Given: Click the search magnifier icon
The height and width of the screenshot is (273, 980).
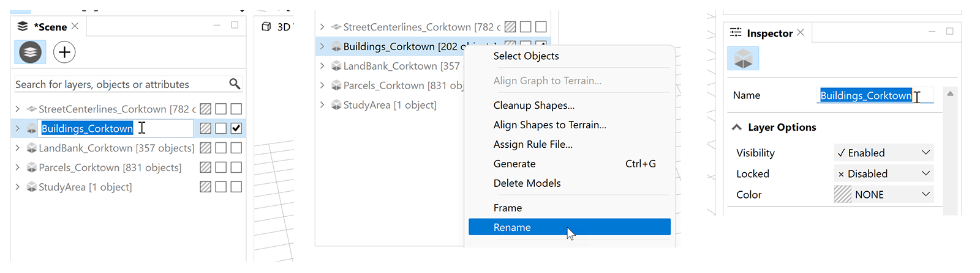Looking at the screenshot, I should [x=235, y=84].
